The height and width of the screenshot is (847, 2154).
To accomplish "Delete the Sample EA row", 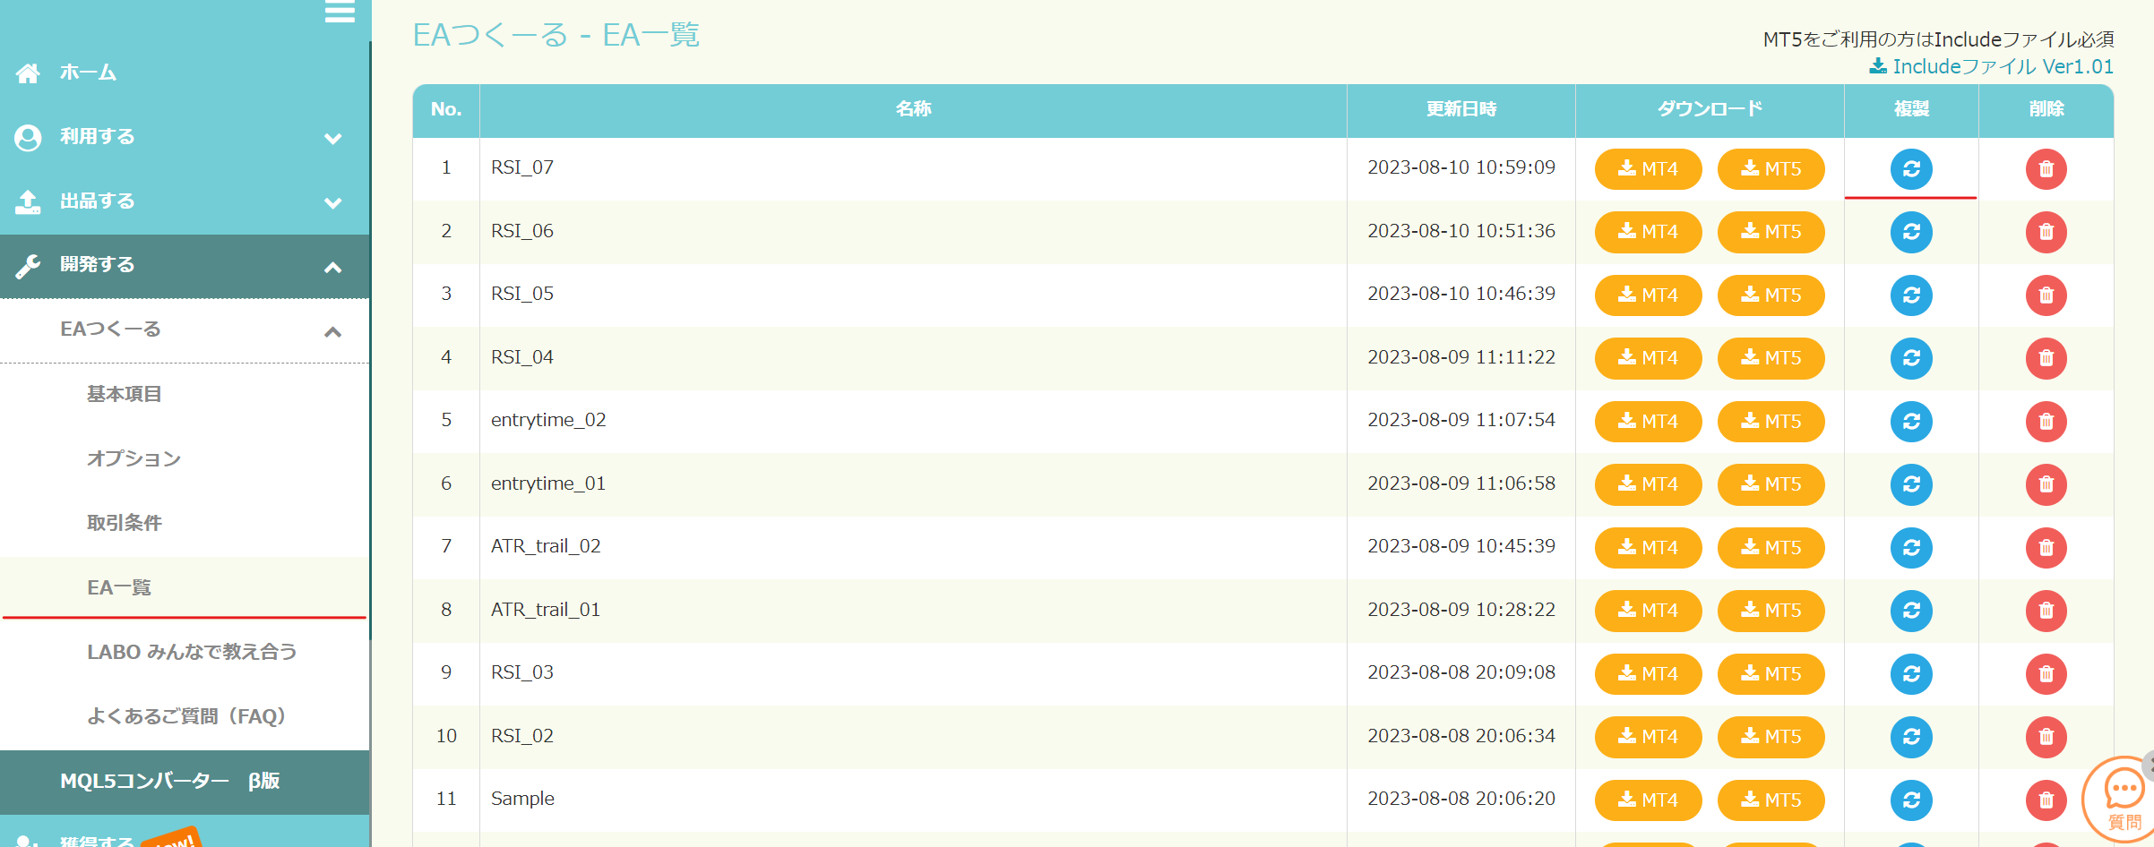I will click(2046, 800).
